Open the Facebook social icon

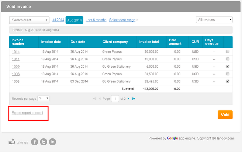pos(34,142)
